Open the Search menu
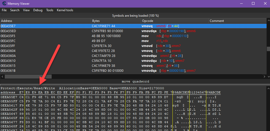Screen dimensions: 270x131 click(15, 10)
